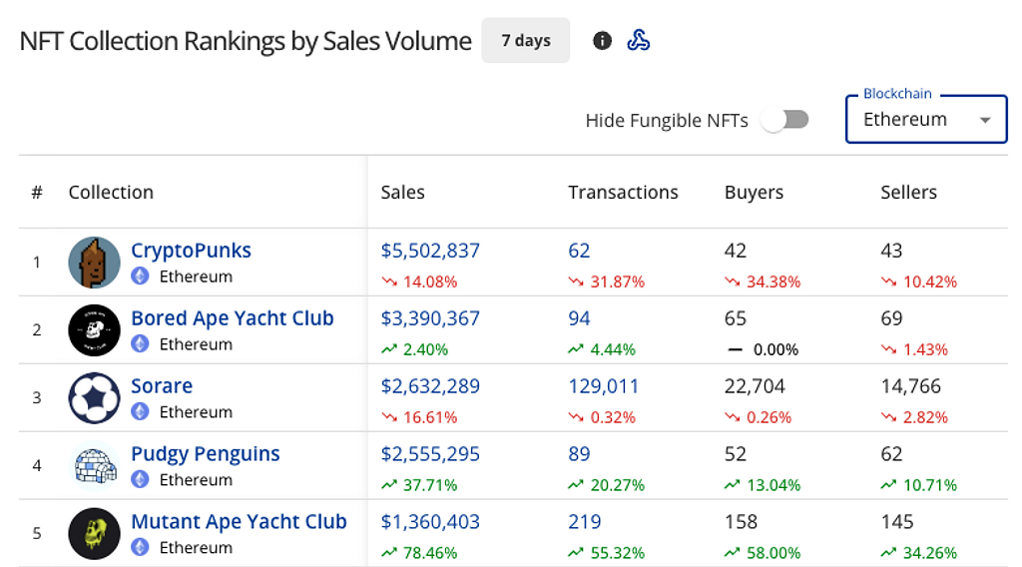Sort table by Transactions column header
This screenshot has height=567, width=1022.
tap(623, 193)
